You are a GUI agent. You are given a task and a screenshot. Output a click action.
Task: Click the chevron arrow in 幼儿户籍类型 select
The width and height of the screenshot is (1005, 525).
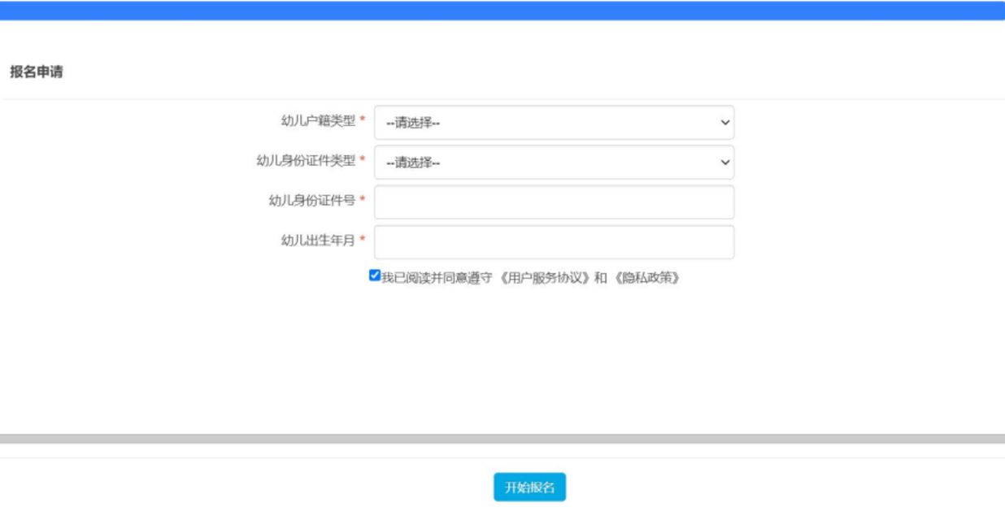[x=725, y=123]
